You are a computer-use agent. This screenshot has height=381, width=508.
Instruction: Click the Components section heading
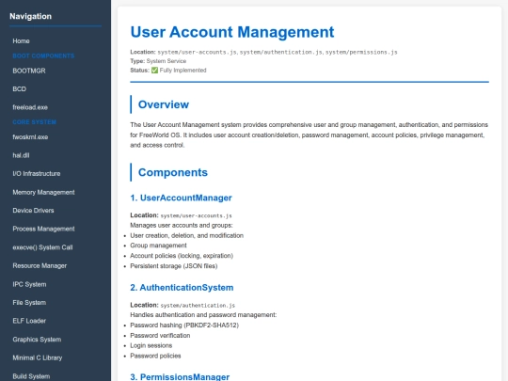pyautogui.click(x=173, y=173)
